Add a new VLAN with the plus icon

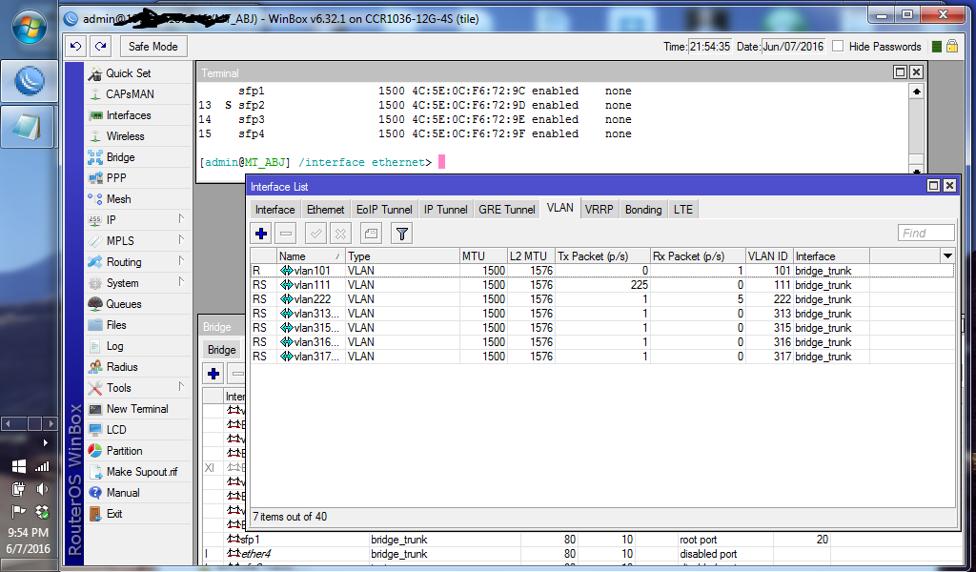pyautogui.click(x=260, y=233)
